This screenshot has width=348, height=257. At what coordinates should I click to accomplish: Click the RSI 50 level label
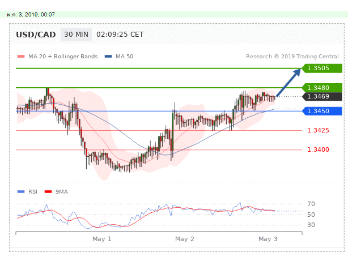[311, 215]
